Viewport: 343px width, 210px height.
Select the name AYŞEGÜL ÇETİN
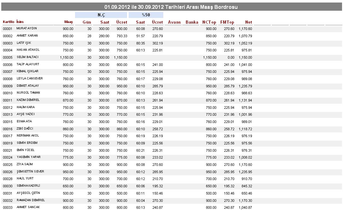click(28, 193)
